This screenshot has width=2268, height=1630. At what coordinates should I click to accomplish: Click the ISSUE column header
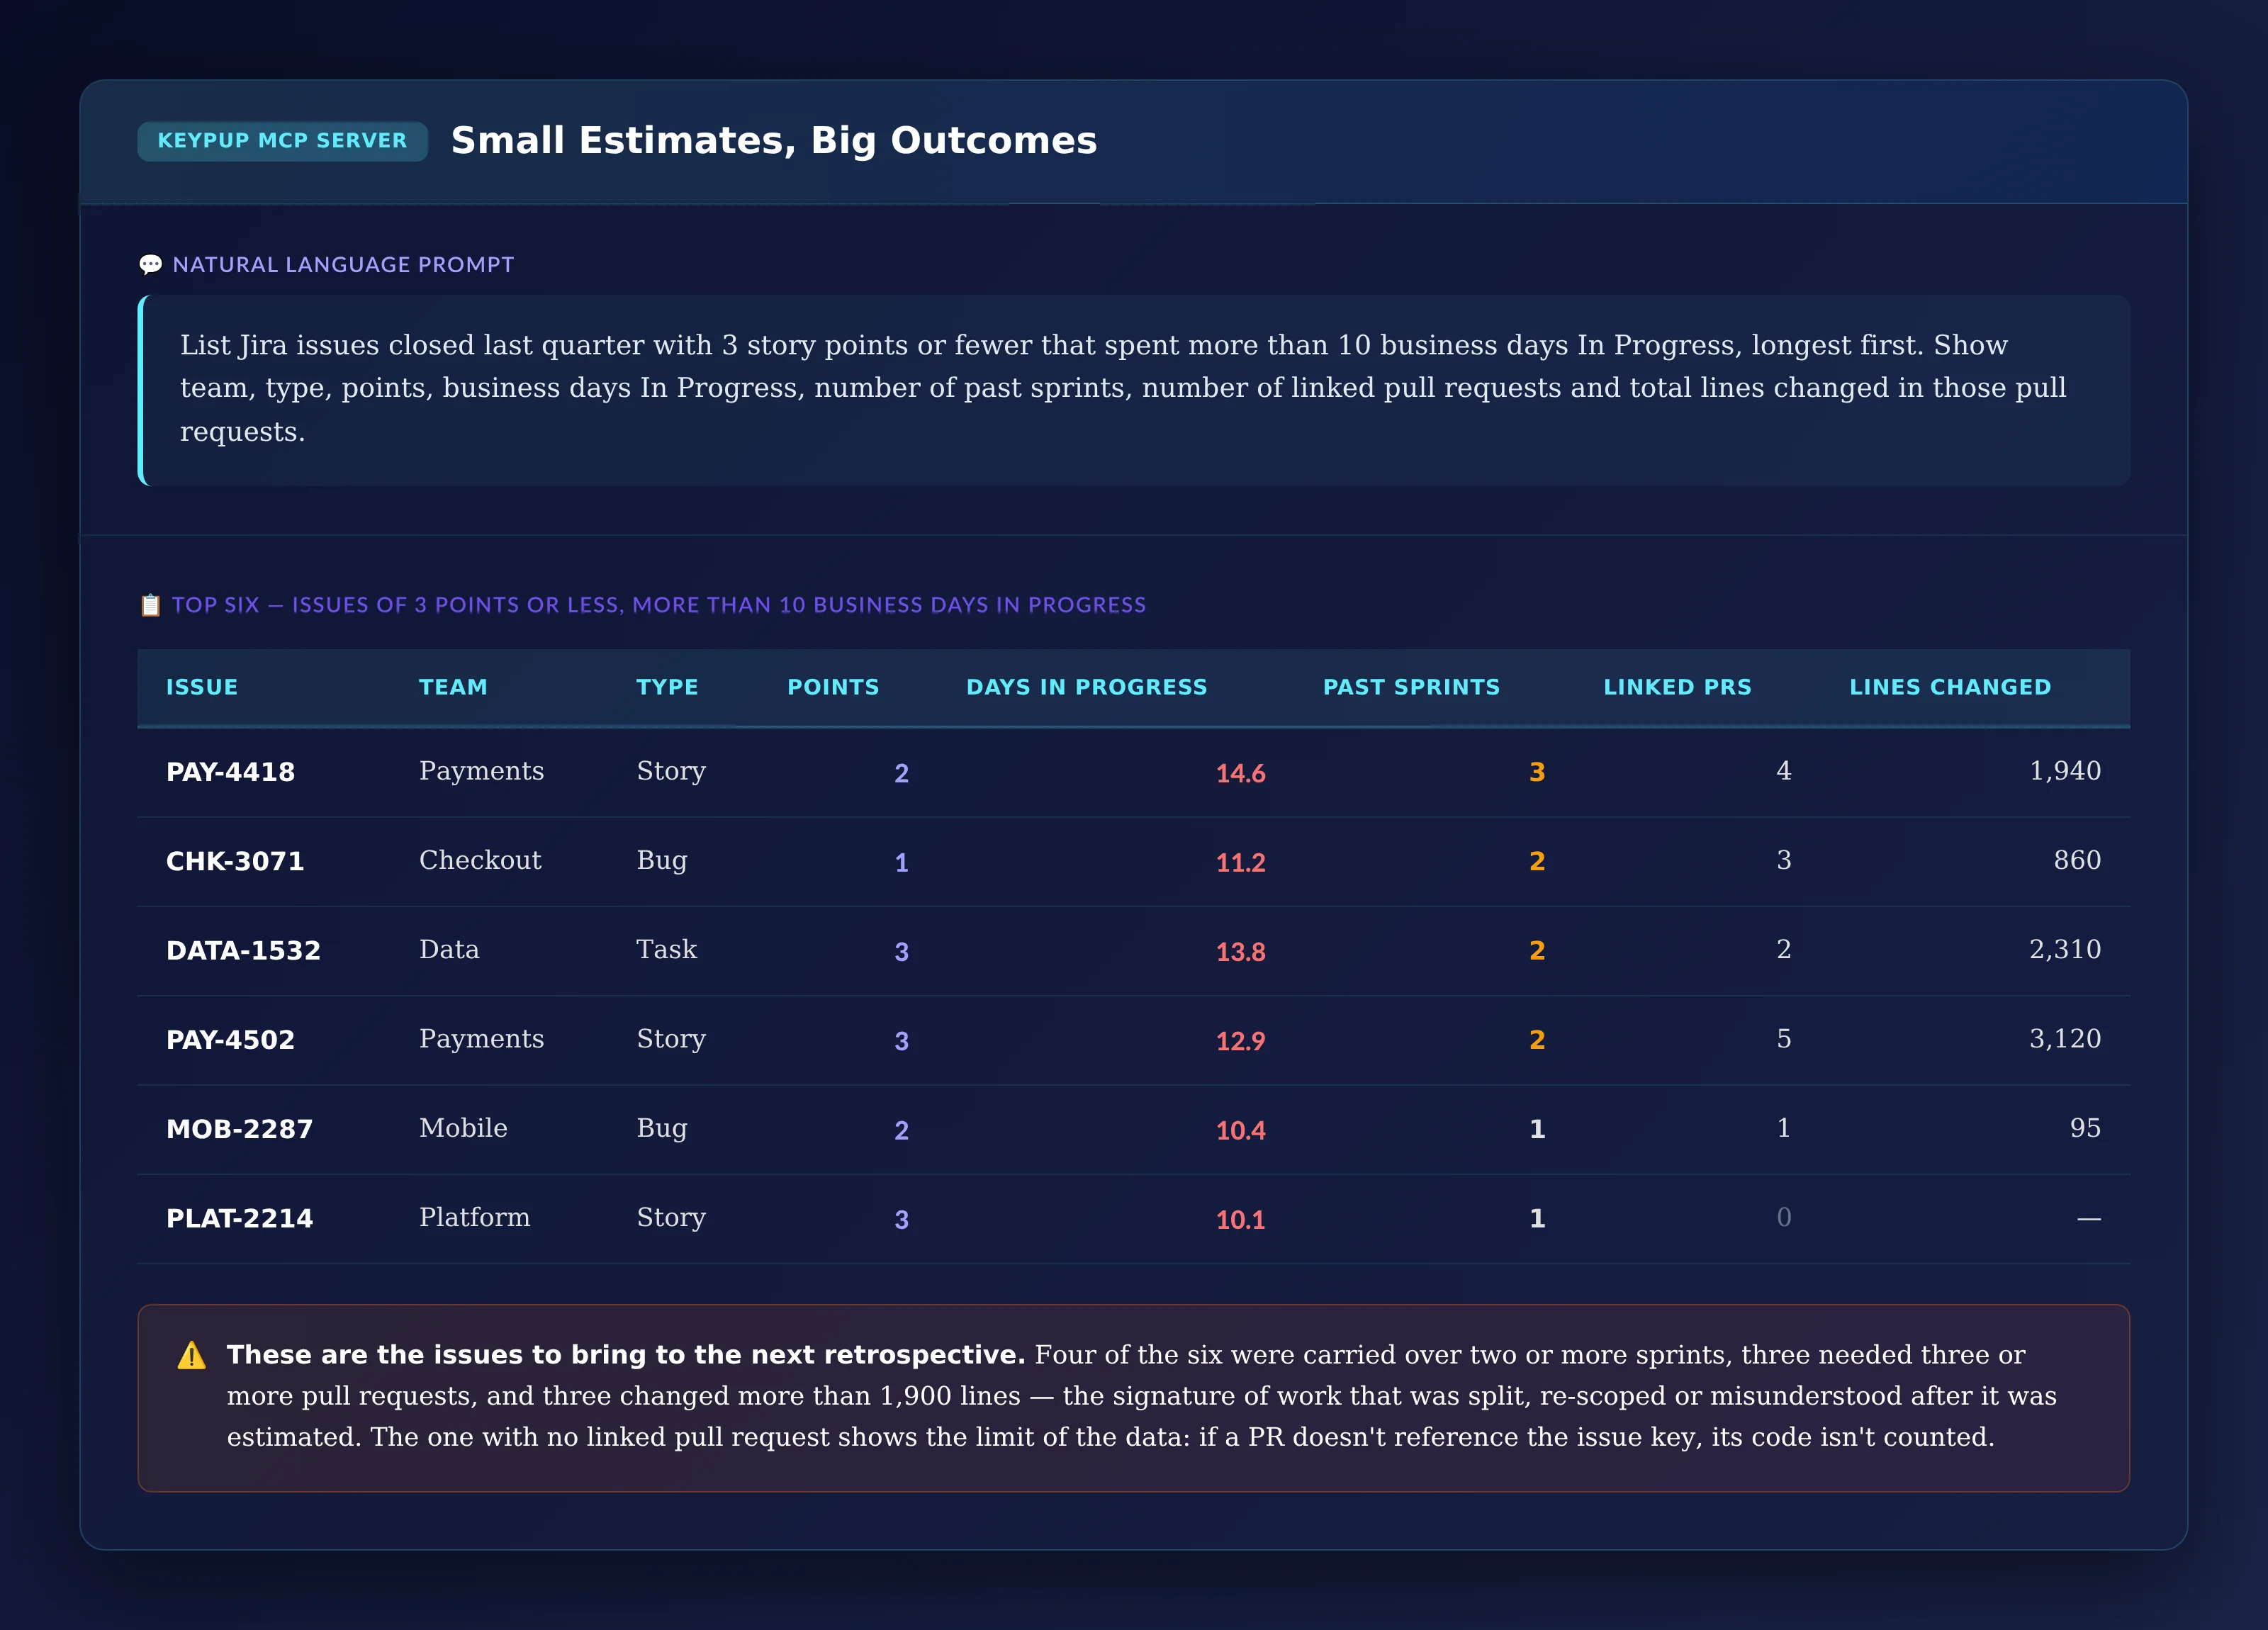point(202,687)
